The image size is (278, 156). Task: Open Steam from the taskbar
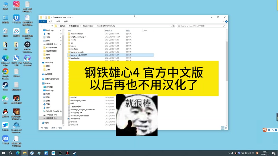74,153
